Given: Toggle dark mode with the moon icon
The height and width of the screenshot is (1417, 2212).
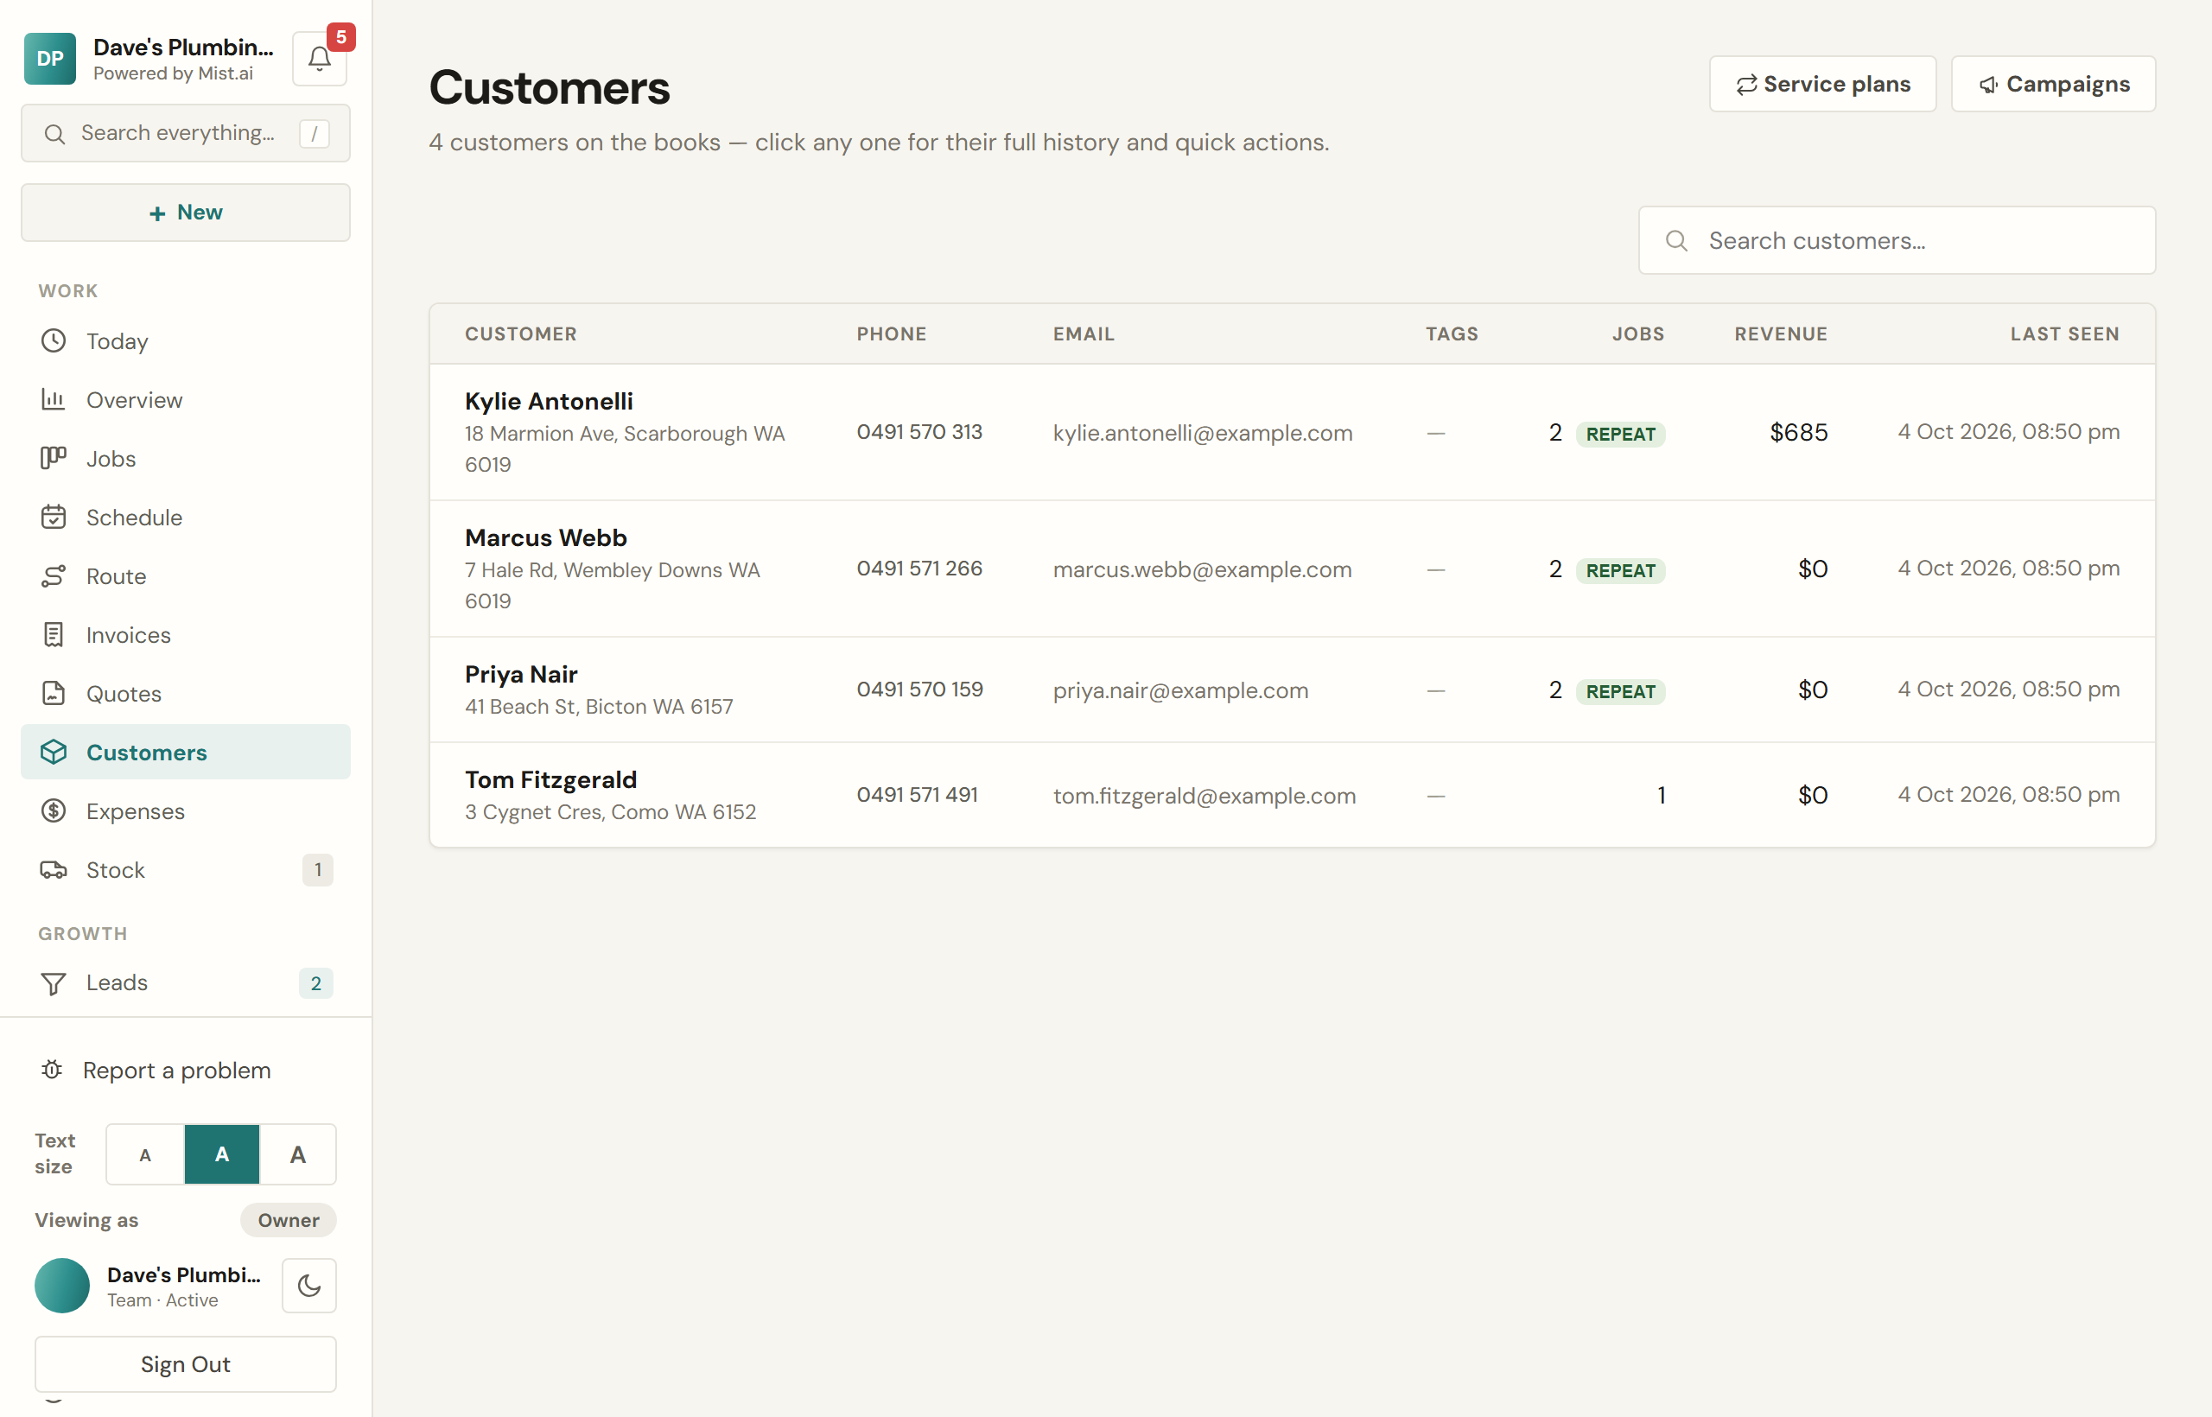Looking at the screenshot, I should coord(309,1286).
